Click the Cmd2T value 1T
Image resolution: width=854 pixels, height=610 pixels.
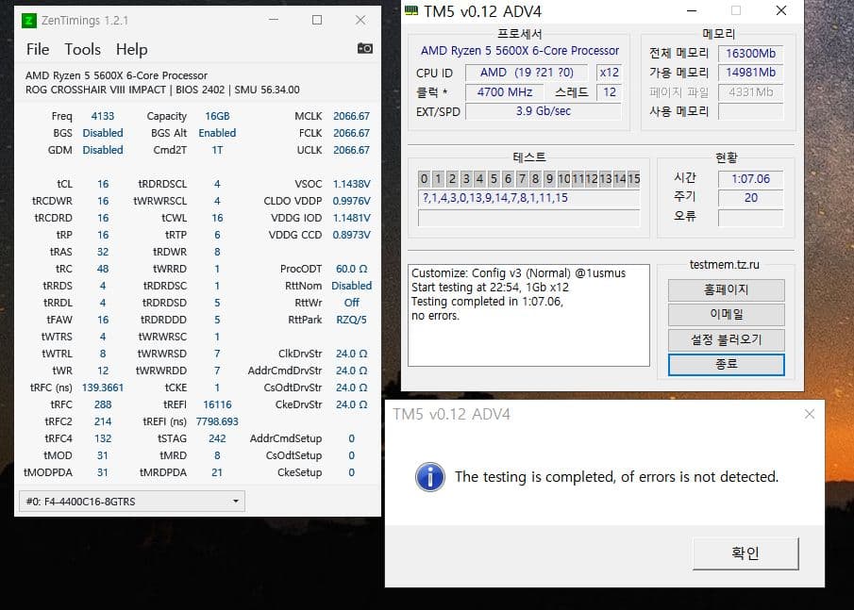[x=217, y=150]
